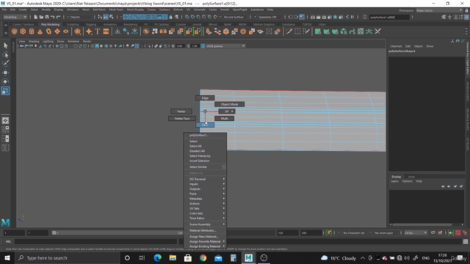470x264 pixels.
Task: Open the viewport Shading menu
Action: [34, 41]
